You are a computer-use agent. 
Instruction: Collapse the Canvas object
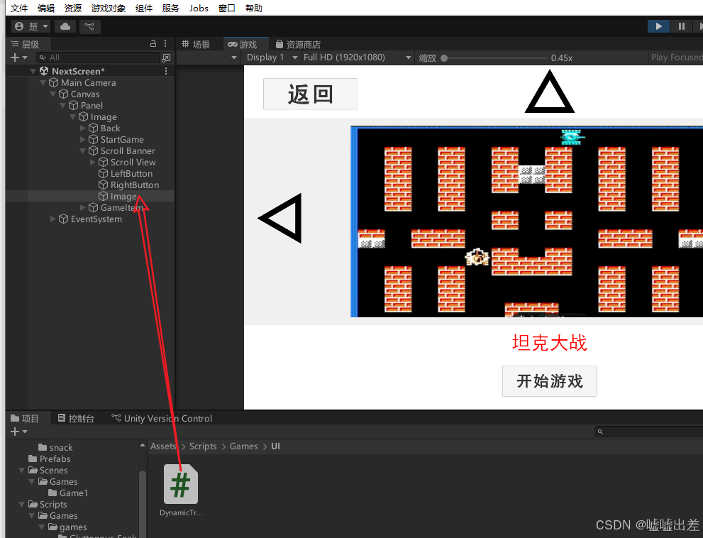coord(53,94)
